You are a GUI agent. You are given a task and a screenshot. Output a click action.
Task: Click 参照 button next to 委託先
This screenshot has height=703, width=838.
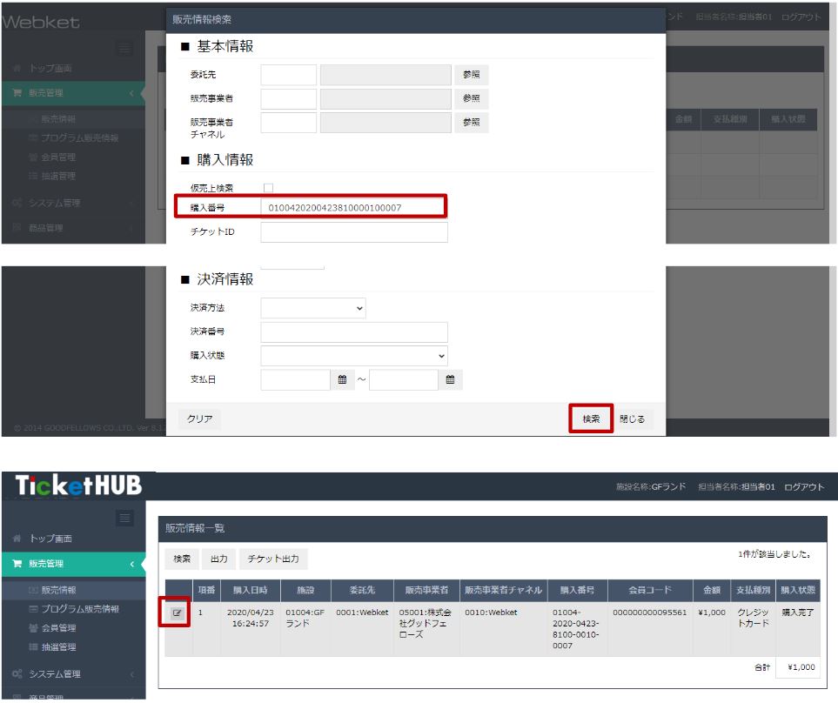pyautogui.click(x=471, y=75)
